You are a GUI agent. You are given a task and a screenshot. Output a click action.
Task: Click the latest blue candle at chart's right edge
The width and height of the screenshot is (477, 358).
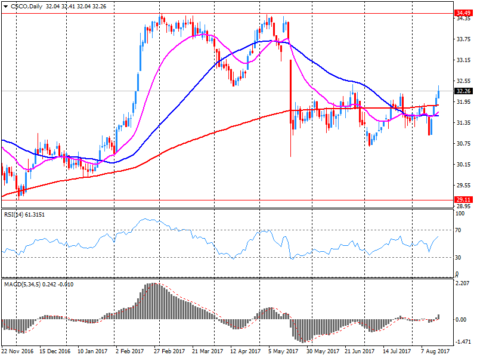[438, 92]
